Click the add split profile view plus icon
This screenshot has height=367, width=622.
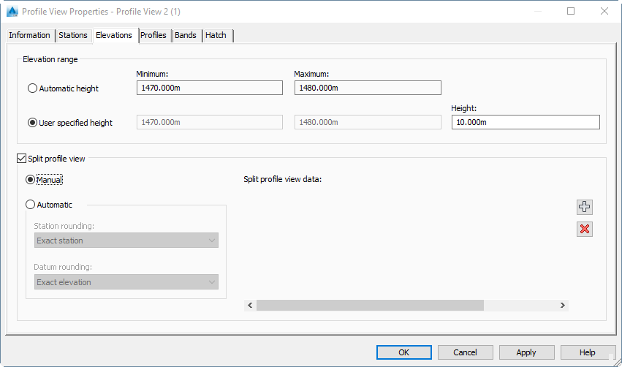584,207
